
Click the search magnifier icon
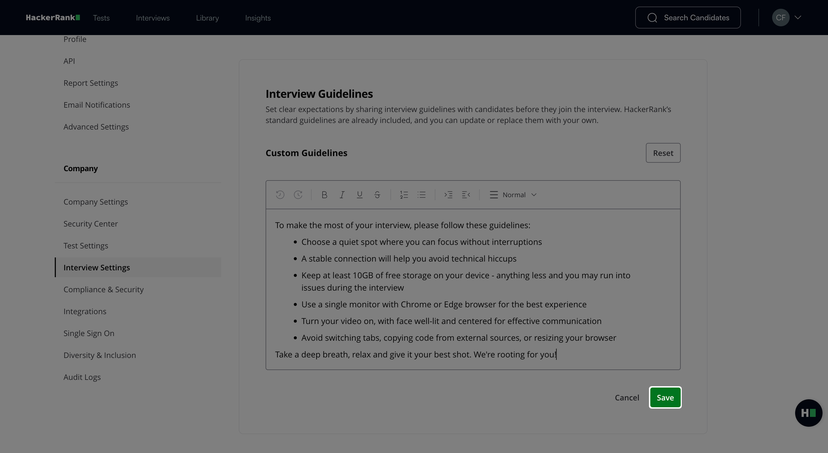pyautogui.click(x=652, y=18)
